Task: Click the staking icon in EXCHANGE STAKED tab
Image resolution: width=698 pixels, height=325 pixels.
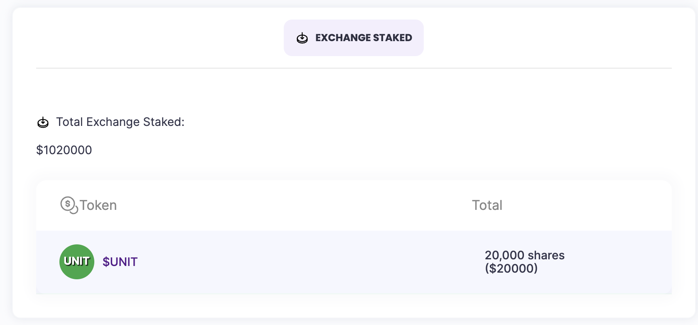Action: (x=302, y=38)
